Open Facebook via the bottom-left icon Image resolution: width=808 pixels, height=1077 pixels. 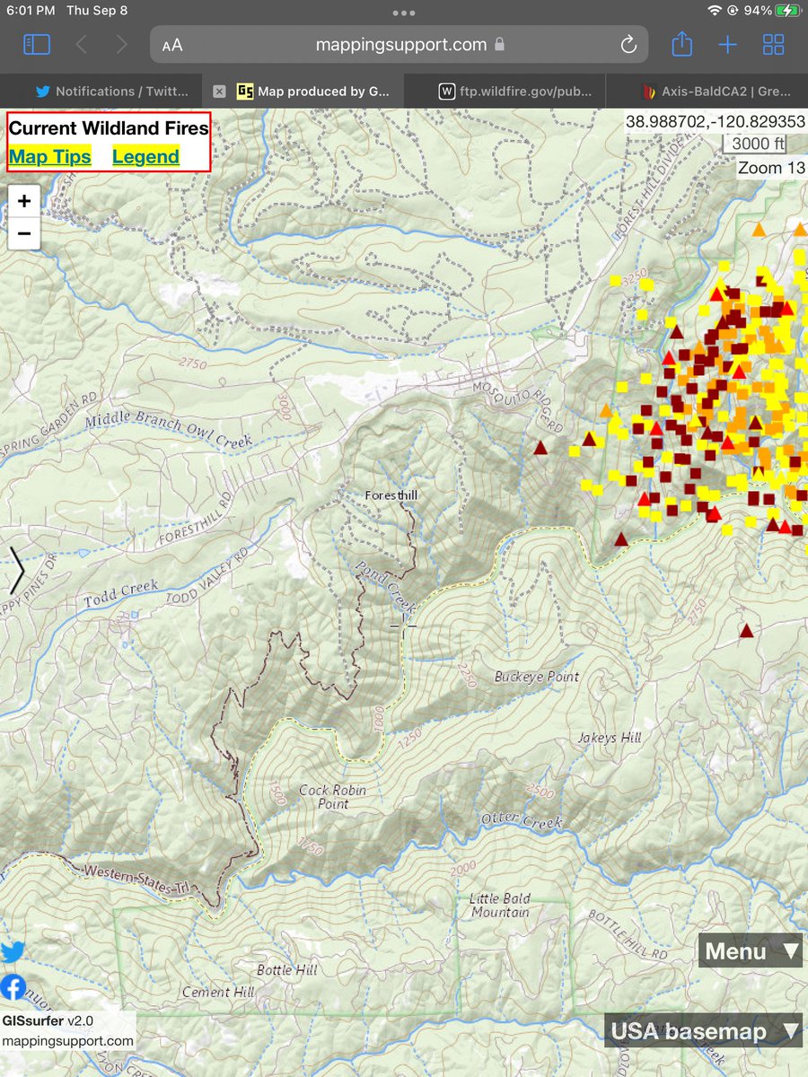click(x=13, y=987)
